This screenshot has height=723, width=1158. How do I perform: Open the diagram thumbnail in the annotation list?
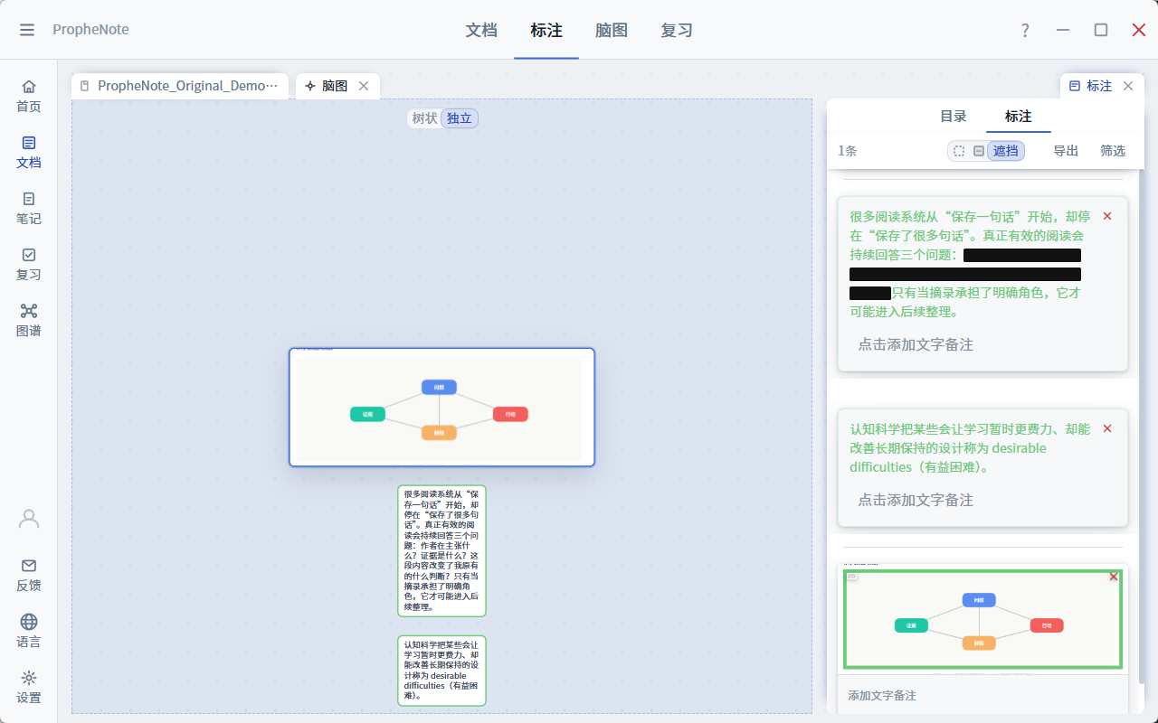point(982,618)
